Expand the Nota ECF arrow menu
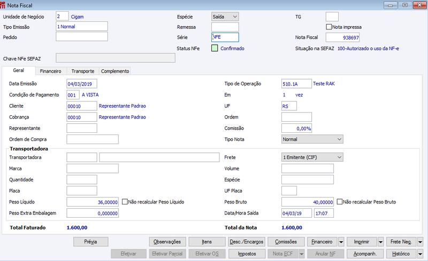Screen dimensions: 428x261 tap(302, 254)
